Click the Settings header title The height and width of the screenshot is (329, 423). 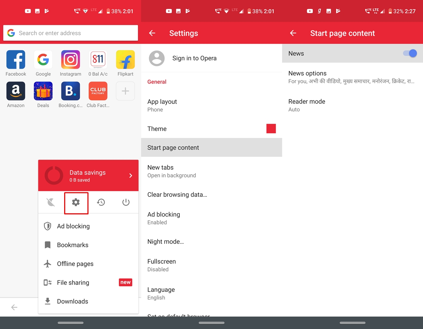[x=184, y=33]
